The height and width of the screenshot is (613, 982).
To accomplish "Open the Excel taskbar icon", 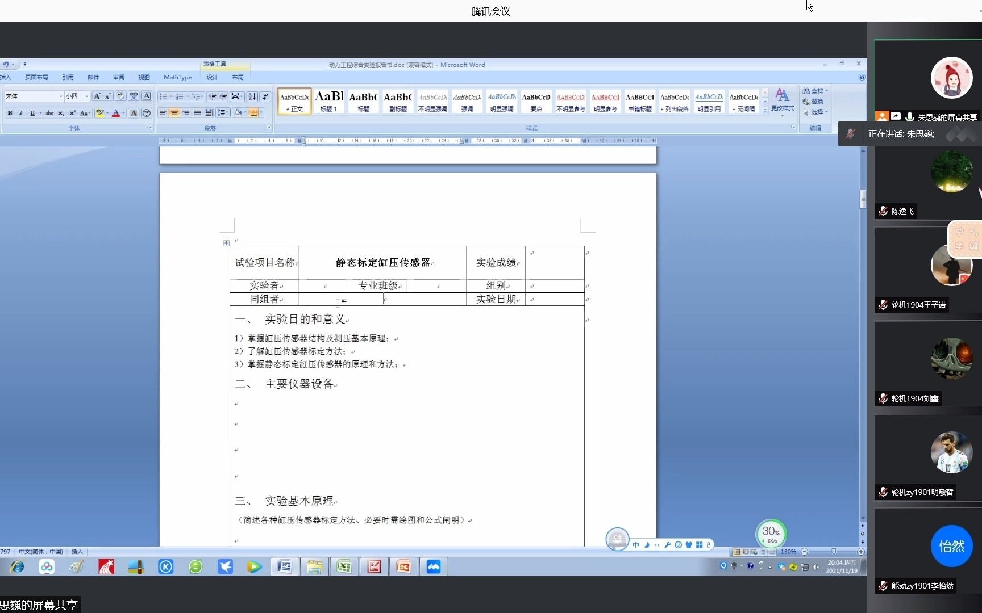I will coord(344,566).
